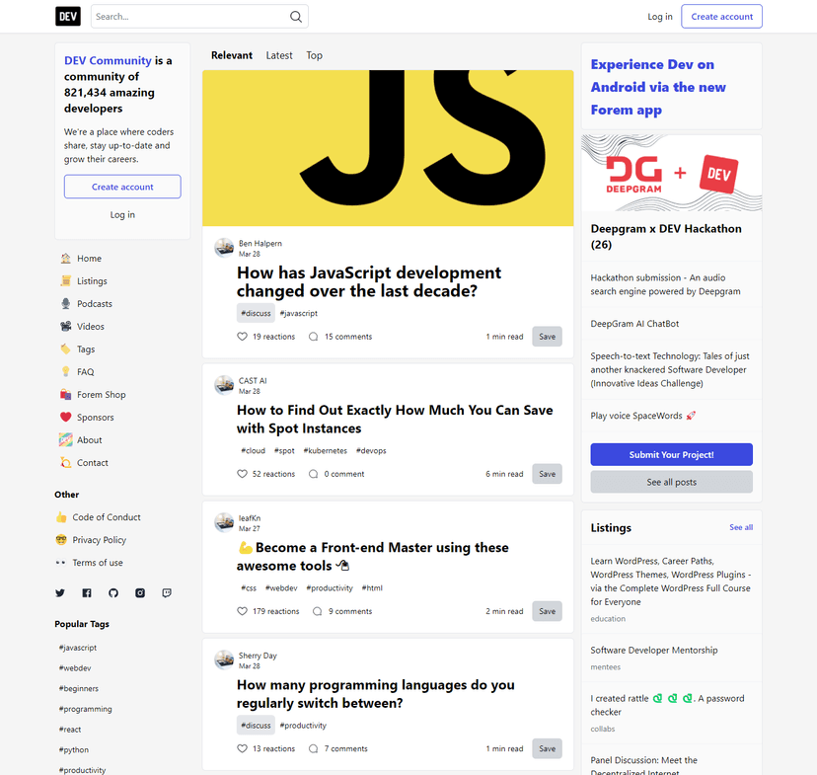The image size is (817, 775).
Task: Click the FAQ lightbulb icon
Action: [66, 372]
